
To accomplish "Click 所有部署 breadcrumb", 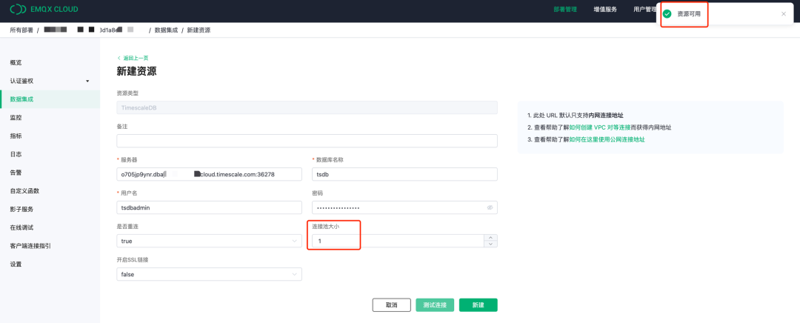I will click(21, 30).
